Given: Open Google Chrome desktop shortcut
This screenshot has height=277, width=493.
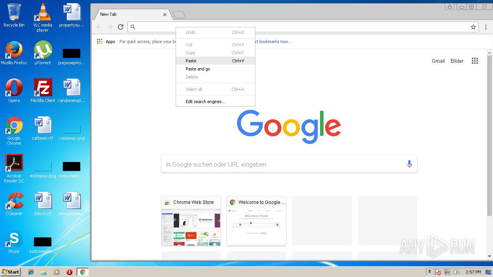Looking at the screenshot, I should tap(14, 131).
